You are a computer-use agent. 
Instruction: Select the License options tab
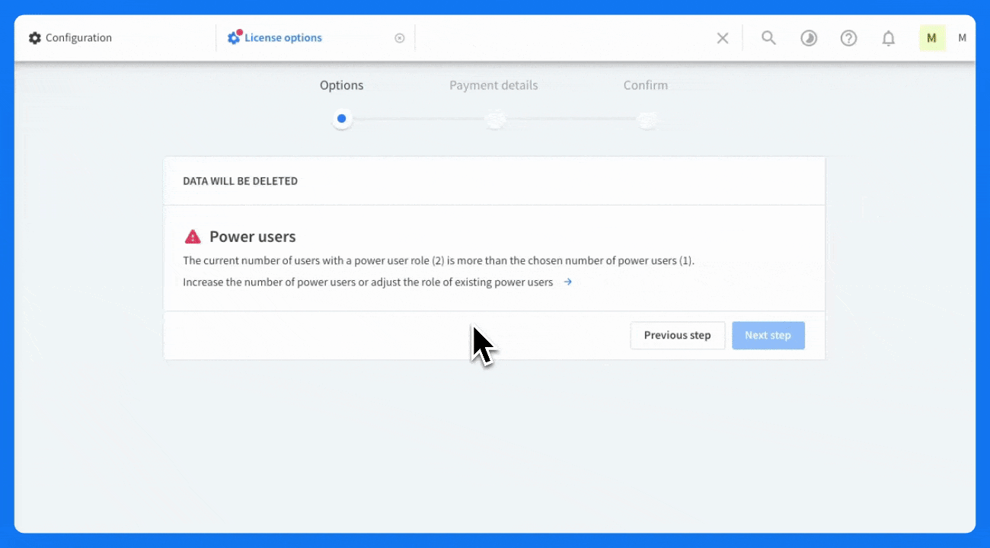point(275,37)
